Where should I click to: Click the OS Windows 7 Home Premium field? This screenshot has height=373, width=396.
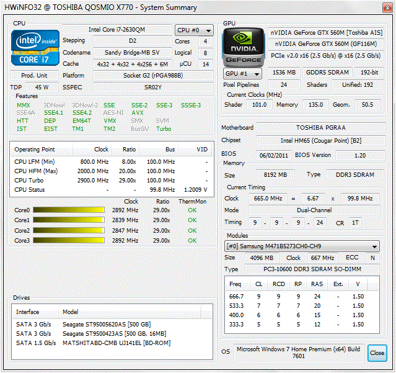pos(298,353)
